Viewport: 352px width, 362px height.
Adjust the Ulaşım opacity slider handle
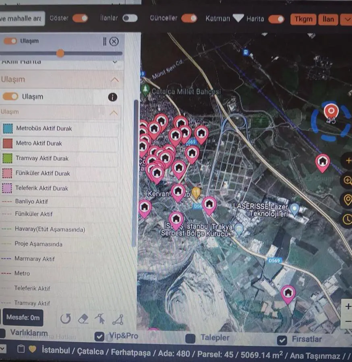[60, 53]
